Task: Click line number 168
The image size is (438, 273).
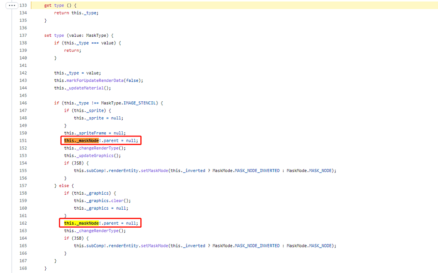Action: point(23,268)
